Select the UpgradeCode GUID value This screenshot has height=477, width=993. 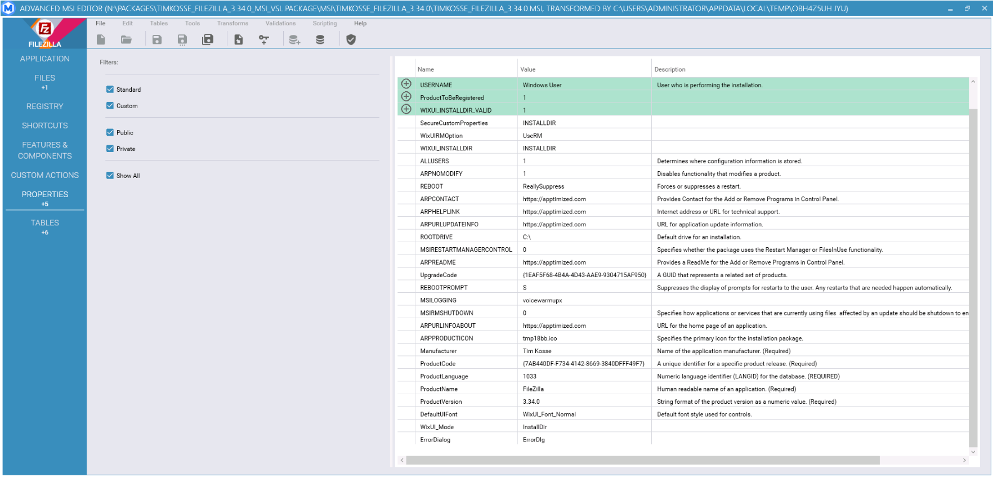[584, 275]
